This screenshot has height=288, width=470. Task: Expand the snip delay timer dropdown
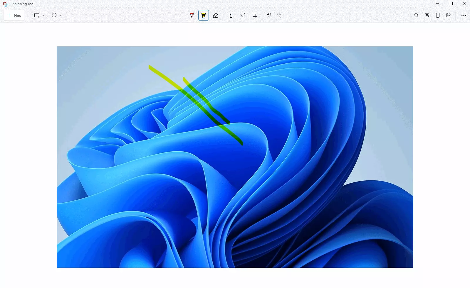pos(57,15)
